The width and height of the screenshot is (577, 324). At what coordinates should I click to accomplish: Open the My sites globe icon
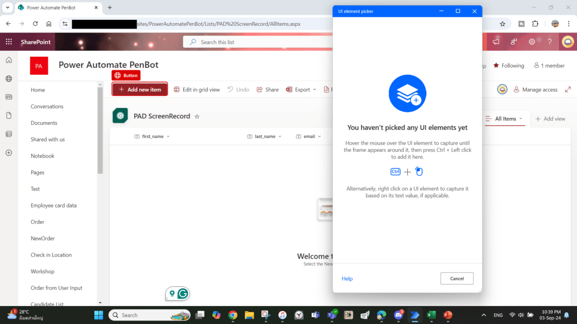pyautogui.click(x=8, y=79)
